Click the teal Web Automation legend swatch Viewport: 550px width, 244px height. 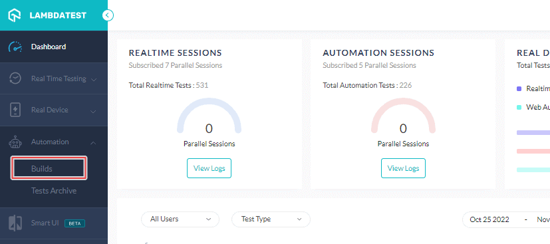(x=519, y=107)
